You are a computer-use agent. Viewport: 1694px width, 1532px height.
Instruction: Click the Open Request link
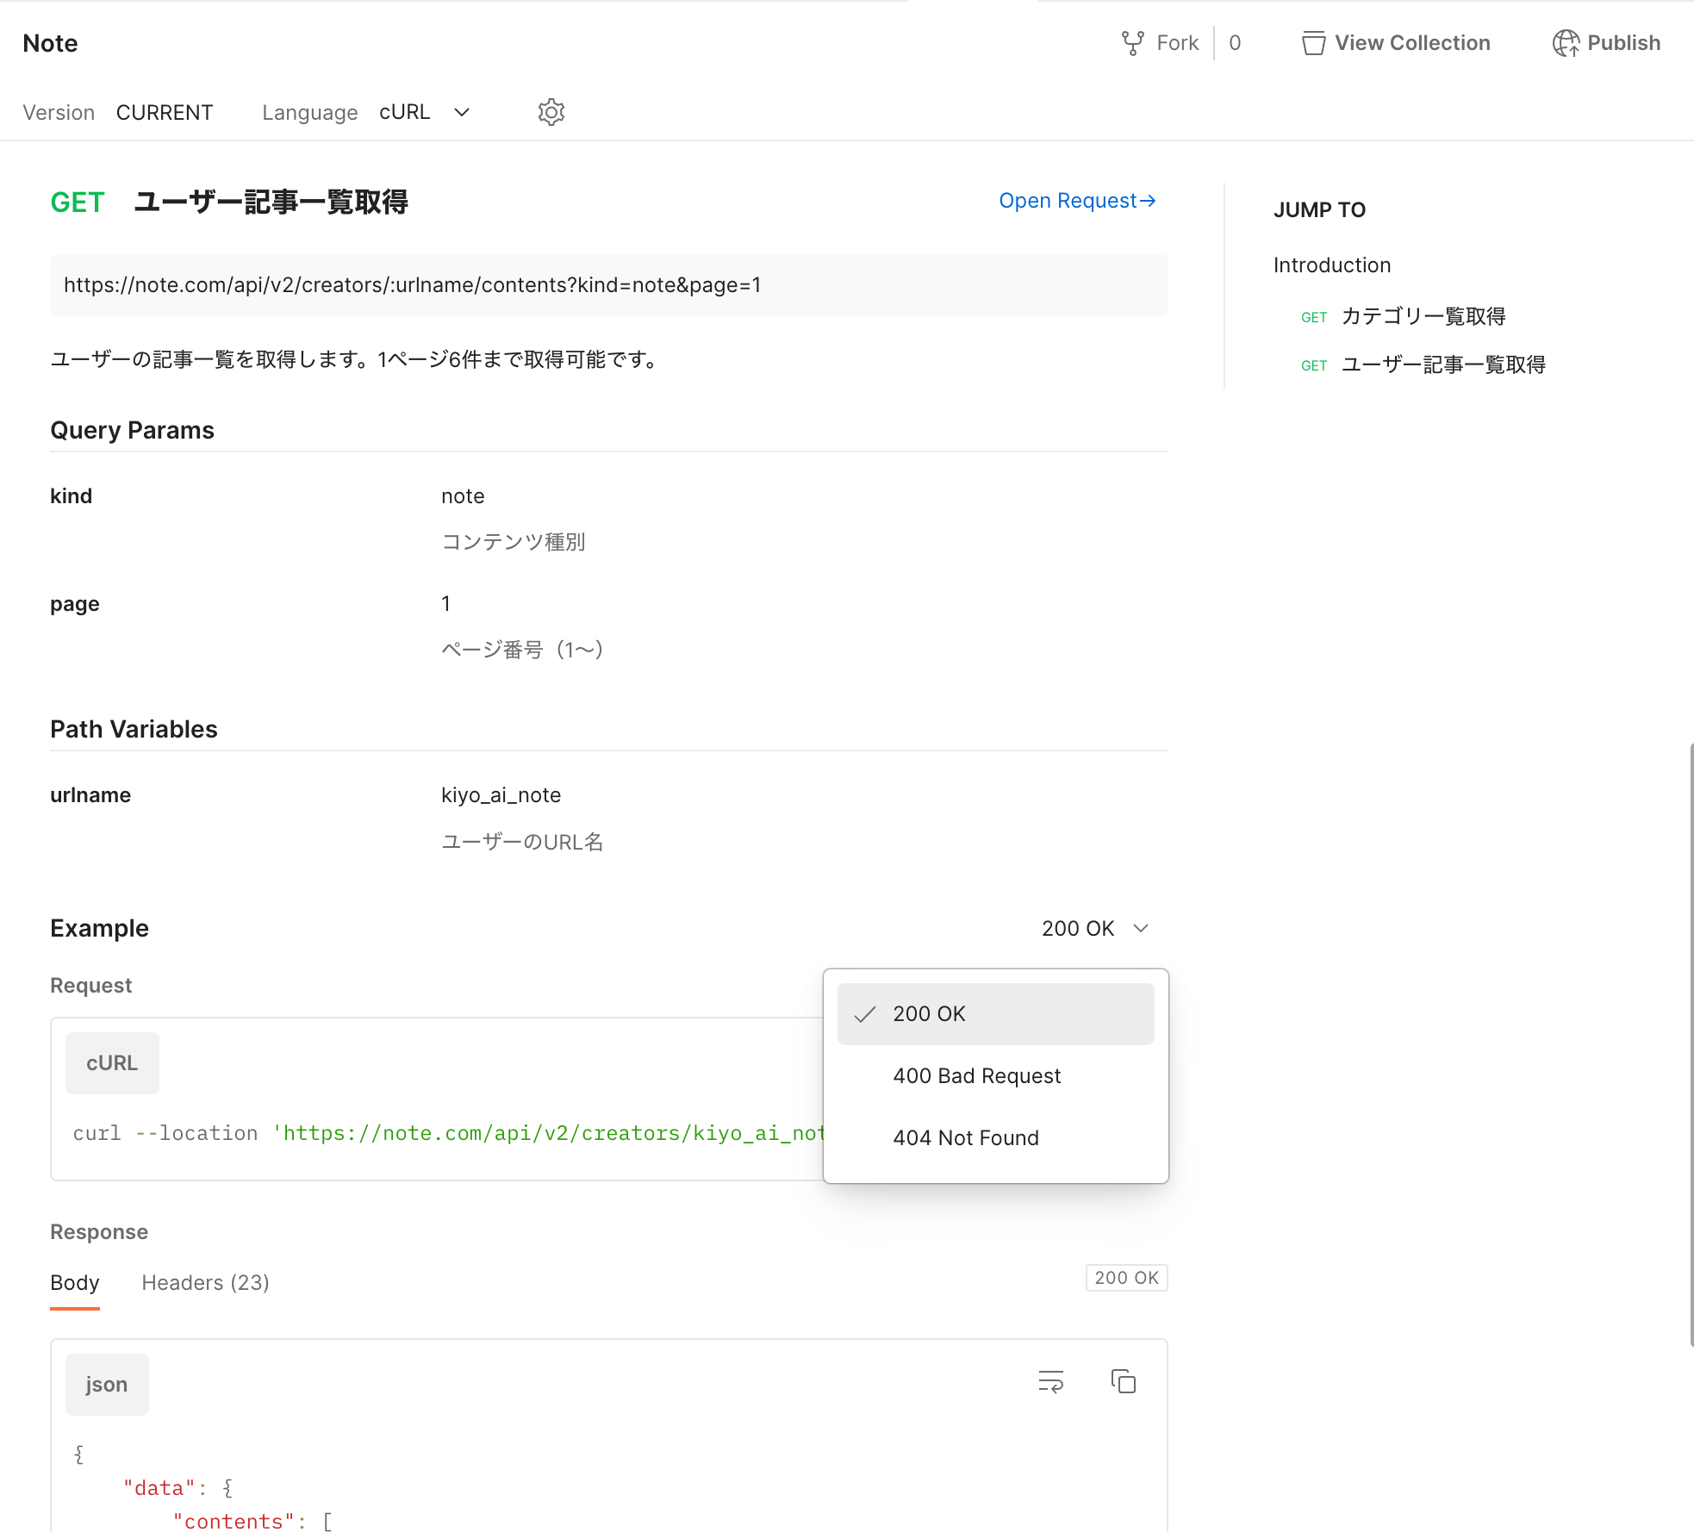point(1077,201)
